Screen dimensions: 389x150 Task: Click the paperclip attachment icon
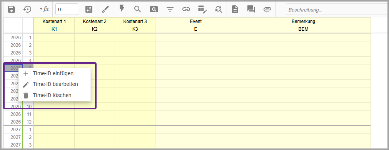(267, 10)
